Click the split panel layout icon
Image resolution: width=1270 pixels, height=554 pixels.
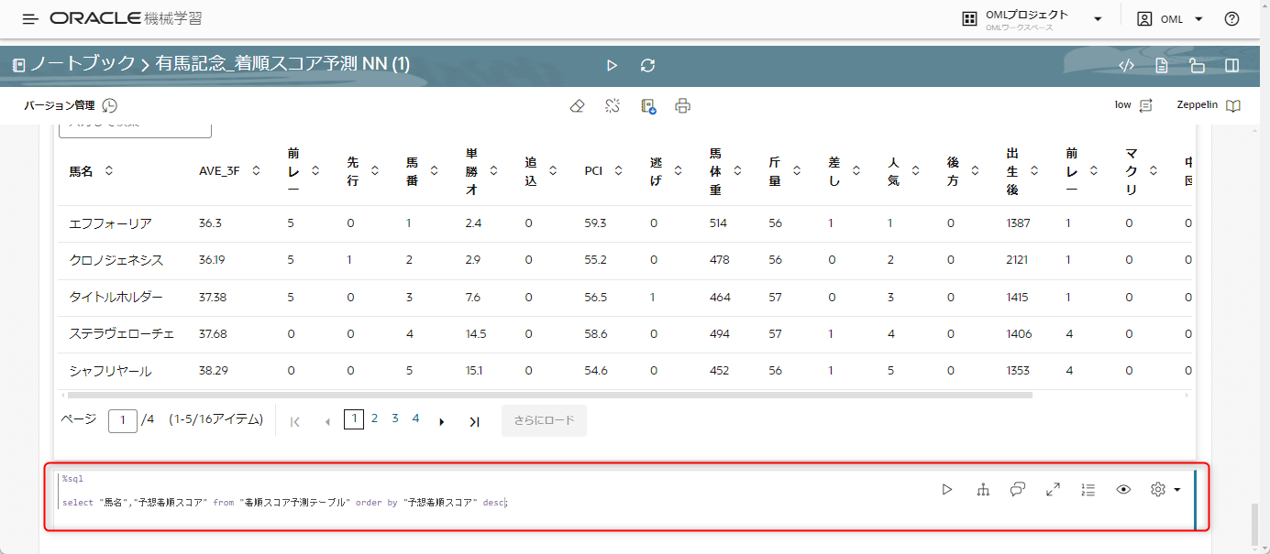tap(1232, 65)
